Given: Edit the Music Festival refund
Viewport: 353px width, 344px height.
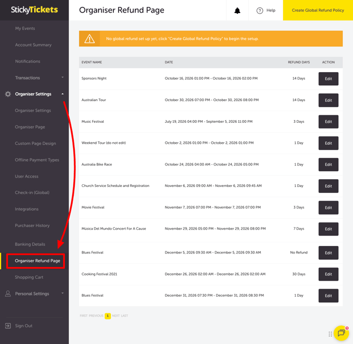Looking at the screenshot, I should pos(328,122).
